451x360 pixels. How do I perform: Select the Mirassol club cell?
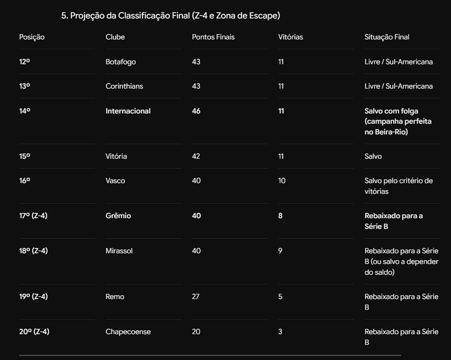[119, 251]
